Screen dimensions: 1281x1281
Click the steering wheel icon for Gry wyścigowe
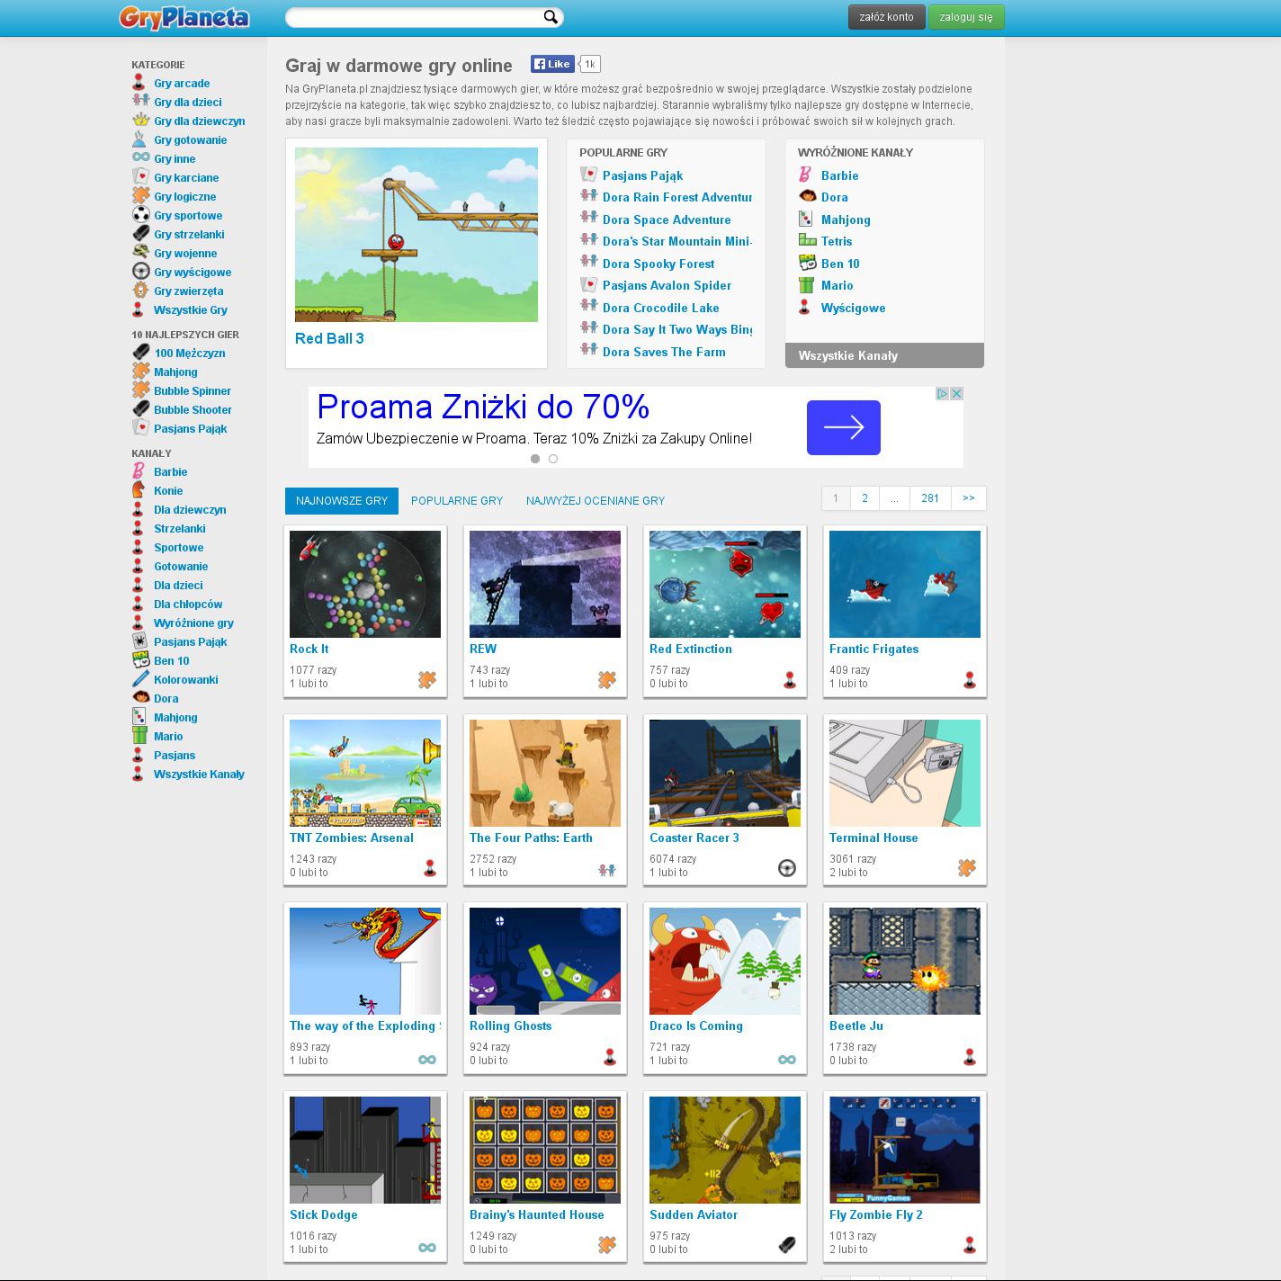tap(140, 272)
